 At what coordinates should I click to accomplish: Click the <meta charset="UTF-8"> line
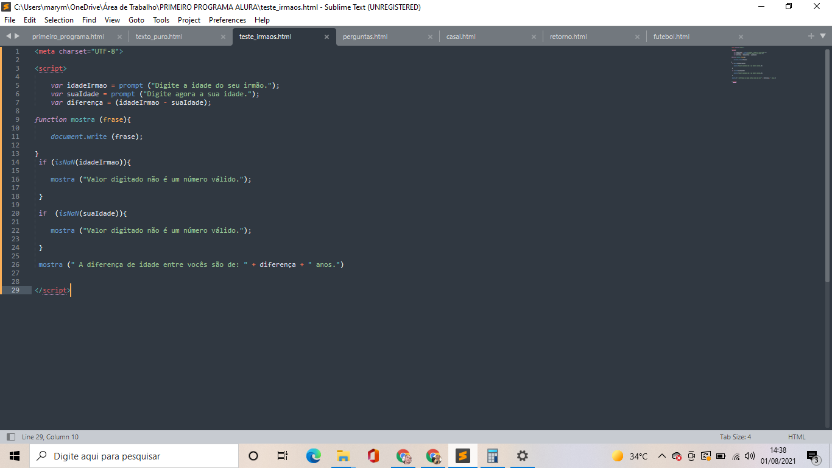79,51
